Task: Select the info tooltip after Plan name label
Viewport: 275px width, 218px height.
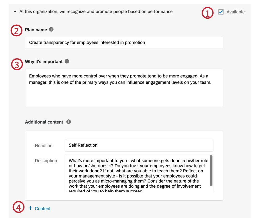Action: pos(51,29)
